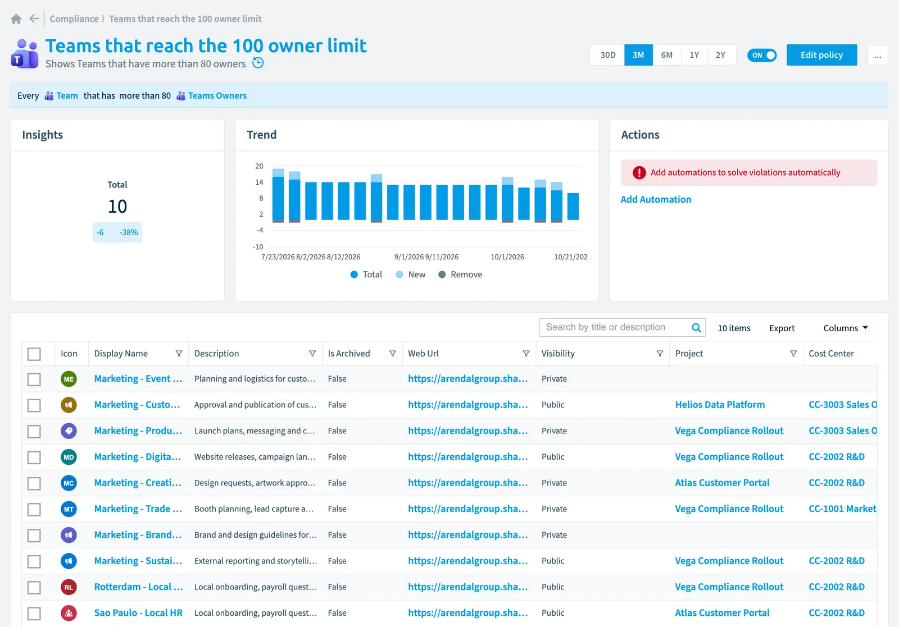
Task: Open the Visibility column filter
Action: click(x=660, y=354)
